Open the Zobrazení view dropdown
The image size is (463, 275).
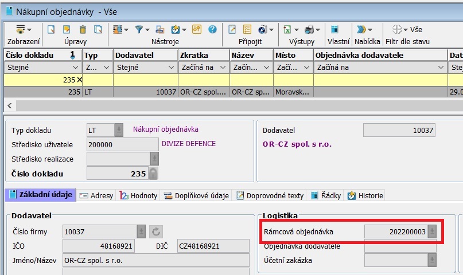[x=23, y=30]
